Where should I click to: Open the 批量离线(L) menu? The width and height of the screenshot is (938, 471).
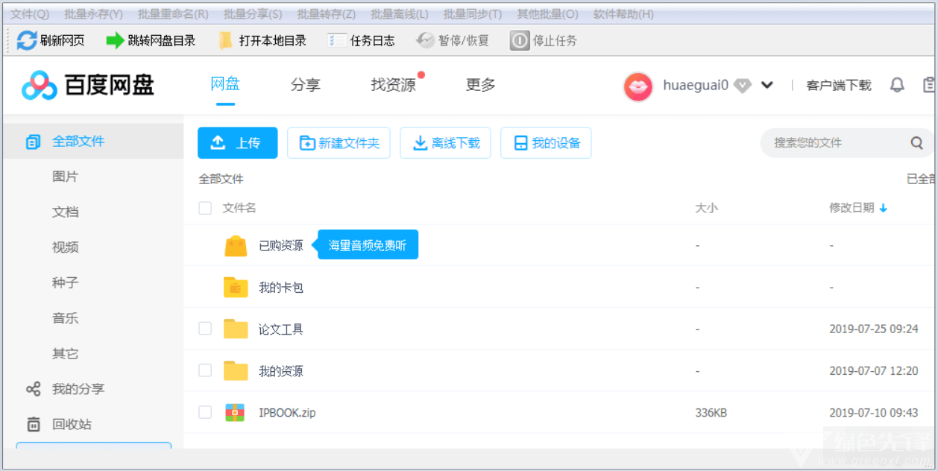click(x=400, y=14)
